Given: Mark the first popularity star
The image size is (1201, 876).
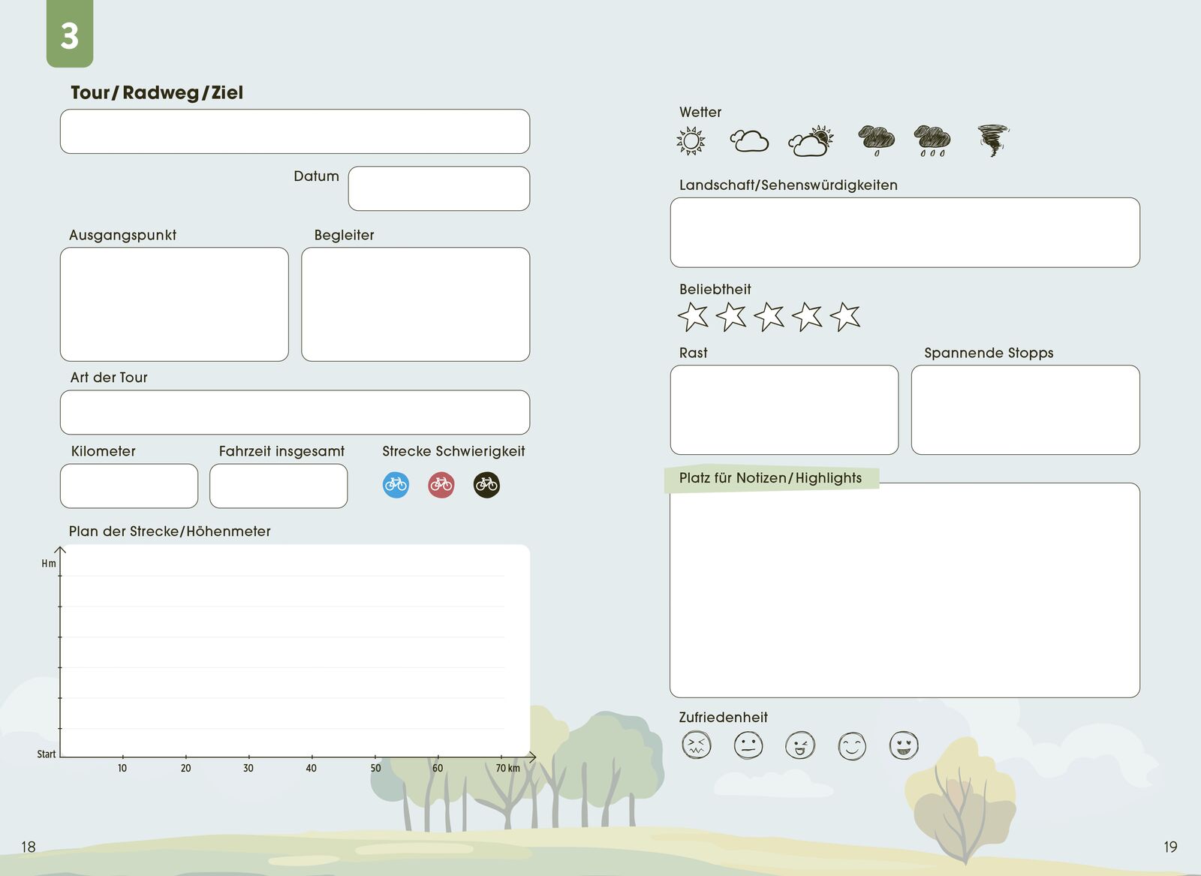Looking at the screenshot, I should tap(693, 317).
